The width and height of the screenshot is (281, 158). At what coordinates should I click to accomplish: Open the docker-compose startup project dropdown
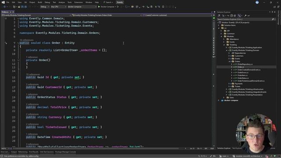pos(82,7)
